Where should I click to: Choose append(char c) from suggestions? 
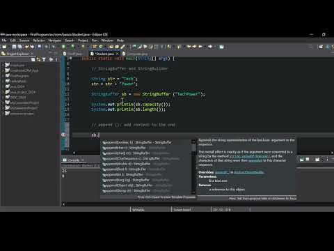click(146, 148)
